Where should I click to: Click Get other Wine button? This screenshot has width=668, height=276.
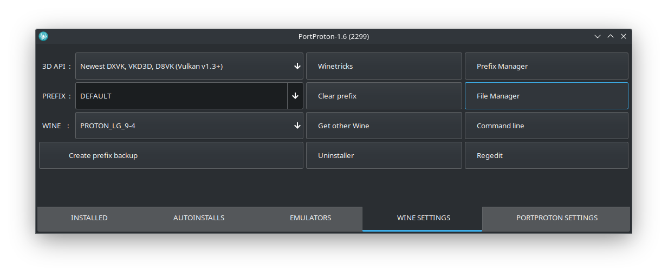[x=384, y=126]
